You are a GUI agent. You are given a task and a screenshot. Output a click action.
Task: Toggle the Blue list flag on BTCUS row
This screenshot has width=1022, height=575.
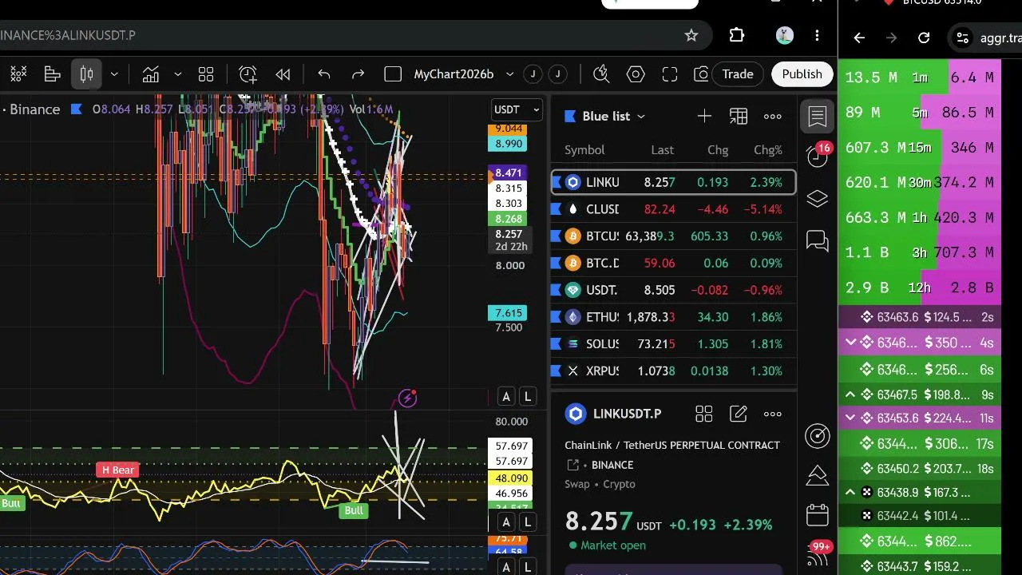pyautogui.click(x=556, y=236)
